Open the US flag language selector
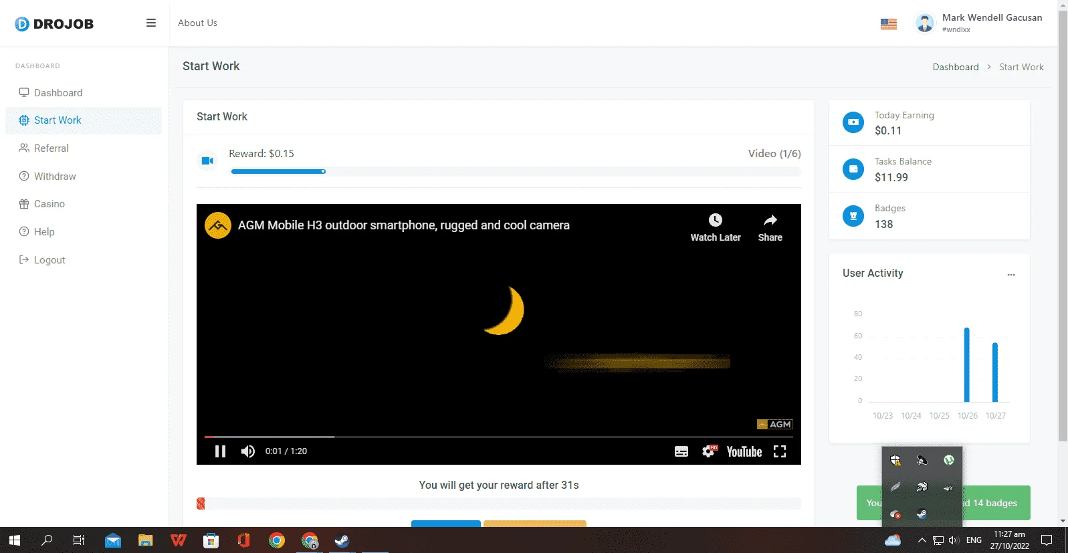The height and width of the screenshot is (553, 1068). (889, 24)
